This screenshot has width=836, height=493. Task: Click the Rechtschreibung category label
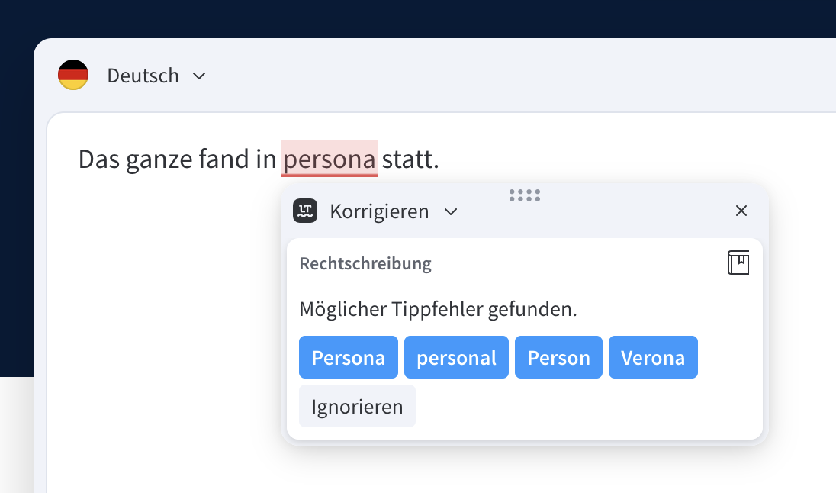(365, 263)
